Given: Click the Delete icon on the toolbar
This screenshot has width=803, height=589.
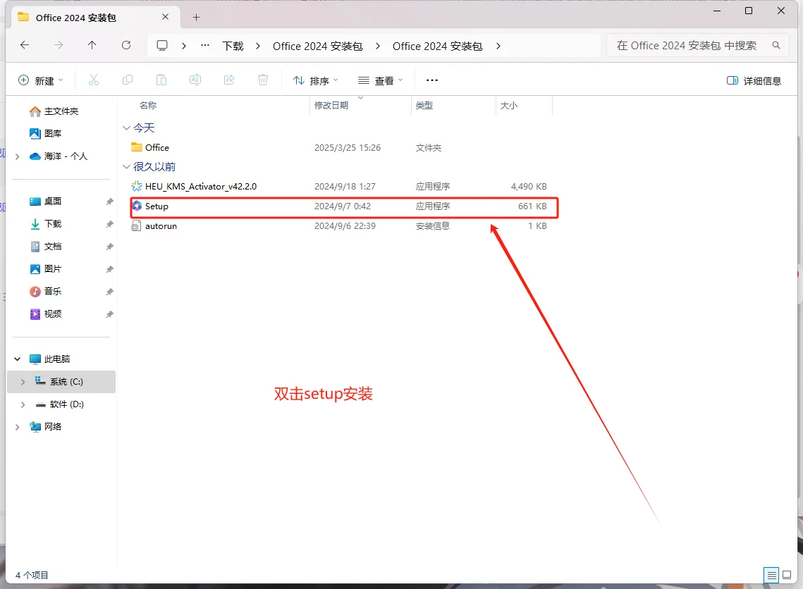Looking at the screenshot, I should point(262,80).
